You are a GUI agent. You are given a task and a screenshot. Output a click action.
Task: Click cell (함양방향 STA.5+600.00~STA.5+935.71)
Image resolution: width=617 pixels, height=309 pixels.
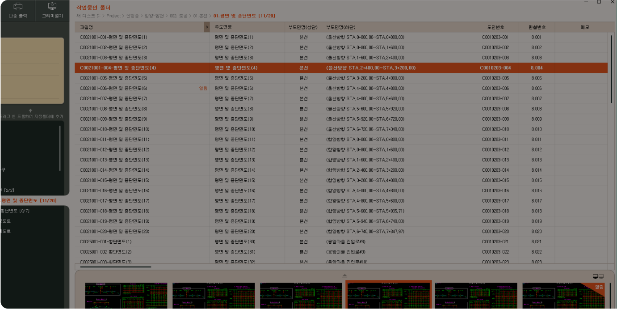coord(365,211)
